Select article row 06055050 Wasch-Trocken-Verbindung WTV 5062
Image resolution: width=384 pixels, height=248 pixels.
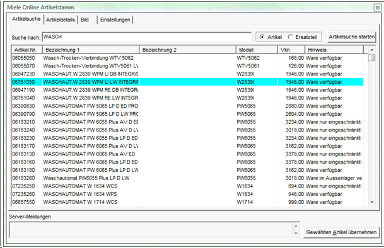(187, 58)
